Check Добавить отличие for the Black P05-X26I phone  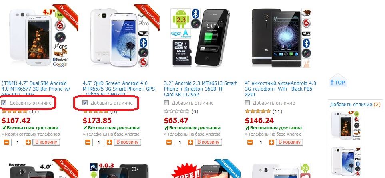(x=247, y=103)
